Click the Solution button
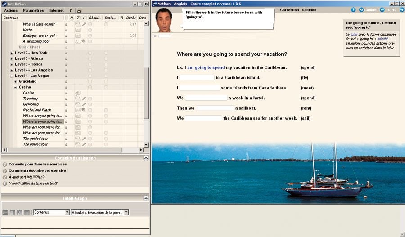 [309, 10]
